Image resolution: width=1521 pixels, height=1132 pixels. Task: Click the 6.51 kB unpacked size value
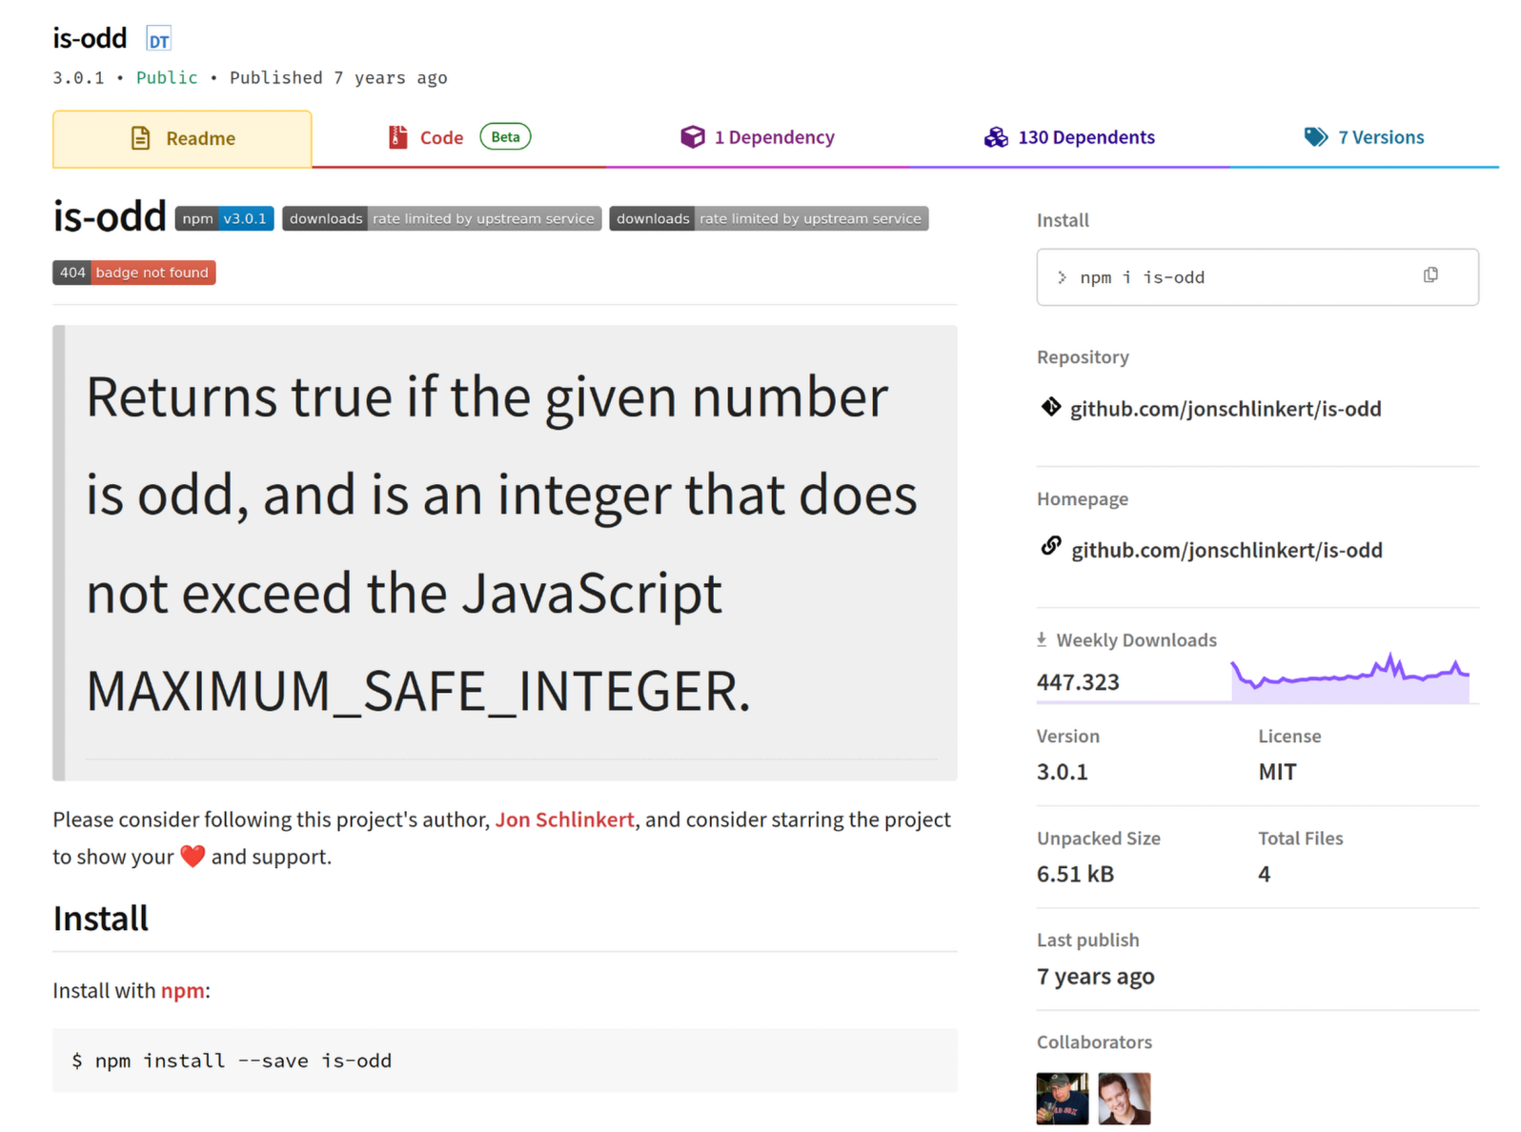(1075, 874)
